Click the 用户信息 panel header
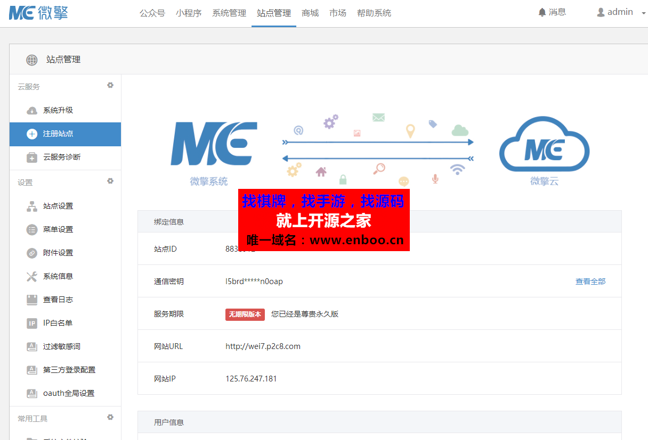The height and width of the screenshot is (440, 648). tap(379, 422)
